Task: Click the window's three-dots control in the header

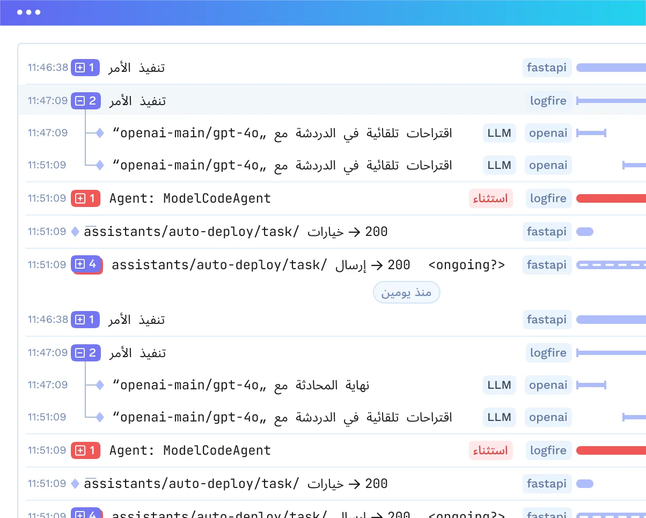Action: [x=29, y=12]
